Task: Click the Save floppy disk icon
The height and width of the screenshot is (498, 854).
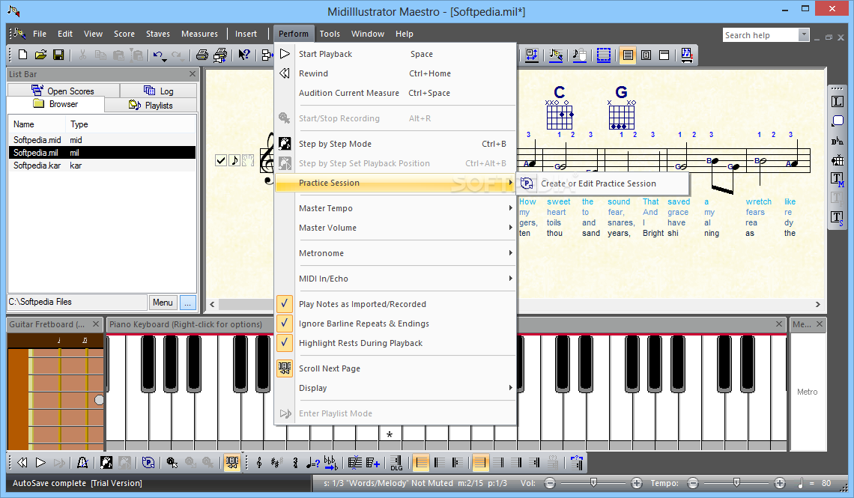Action: pos(58,55)
